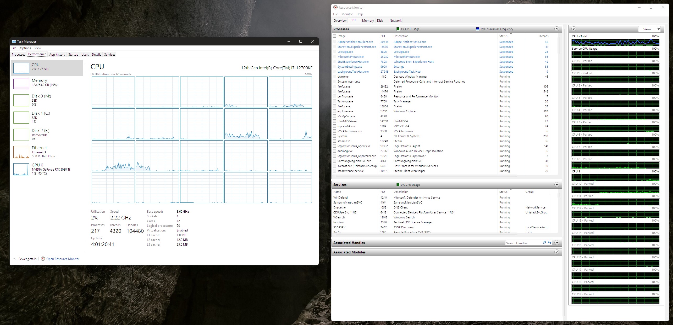Screen dimensions: 673x325
Task: Click the mpc-be64.exe process name
Action: pos(346,126)
